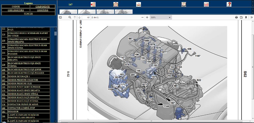Click component code link 133

pos(4,53)
